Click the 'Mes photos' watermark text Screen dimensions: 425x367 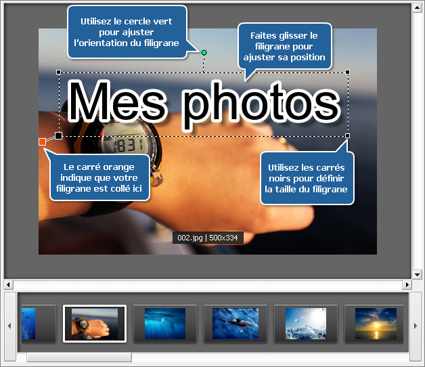[204, 104]
